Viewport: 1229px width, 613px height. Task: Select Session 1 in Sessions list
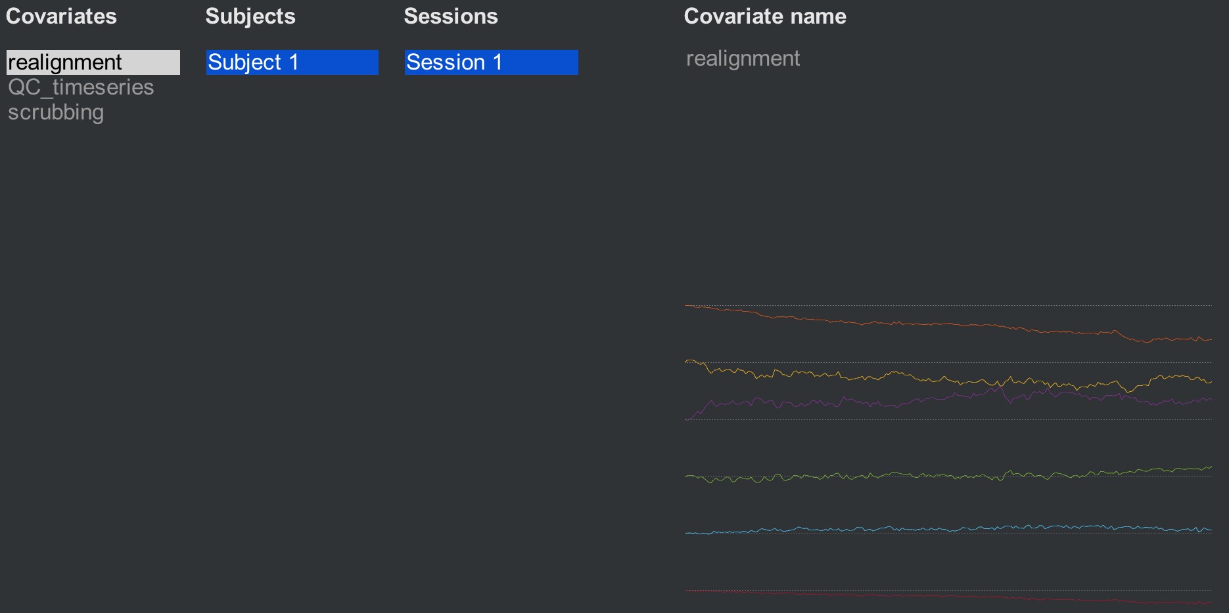(492, 62)
